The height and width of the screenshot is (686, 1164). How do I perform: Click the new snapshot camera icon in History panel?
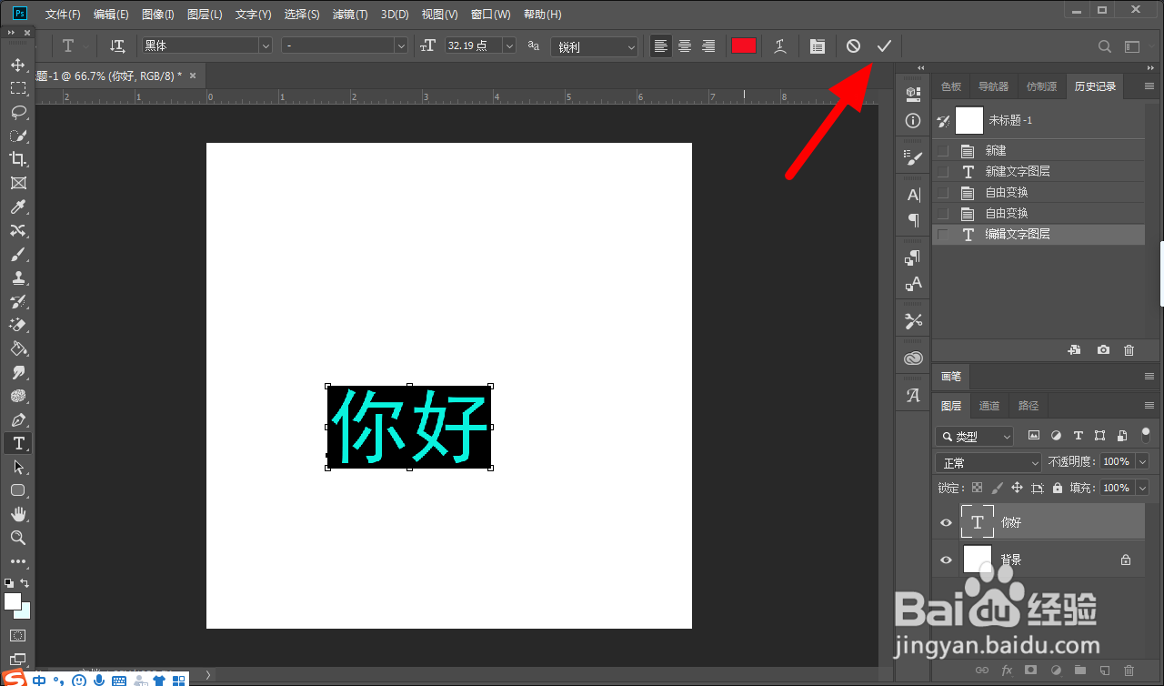[1102, 349]
